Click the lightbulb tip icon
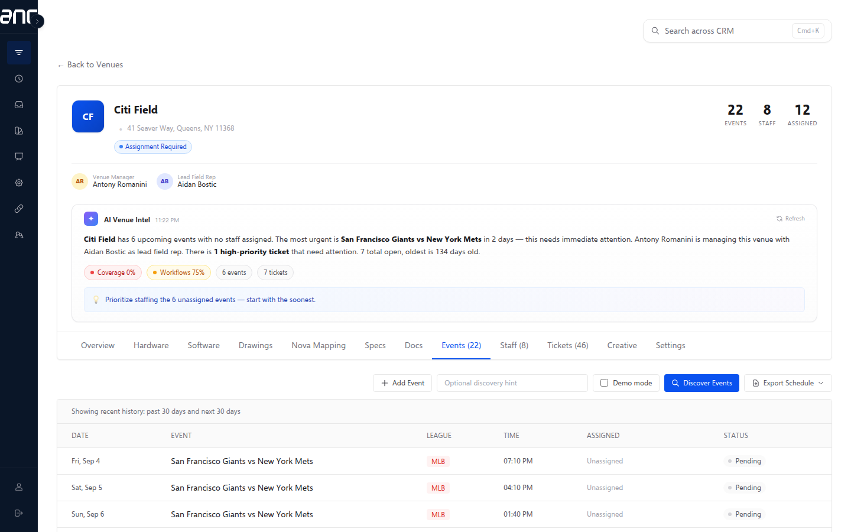 (96, 300)
